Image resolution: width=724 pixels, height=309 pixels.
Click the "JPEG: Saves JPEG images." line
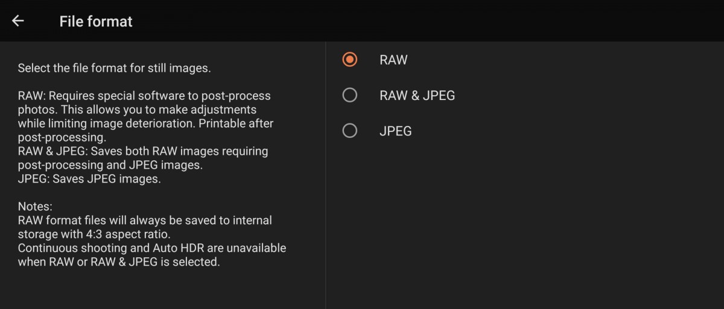coord(89,179)
